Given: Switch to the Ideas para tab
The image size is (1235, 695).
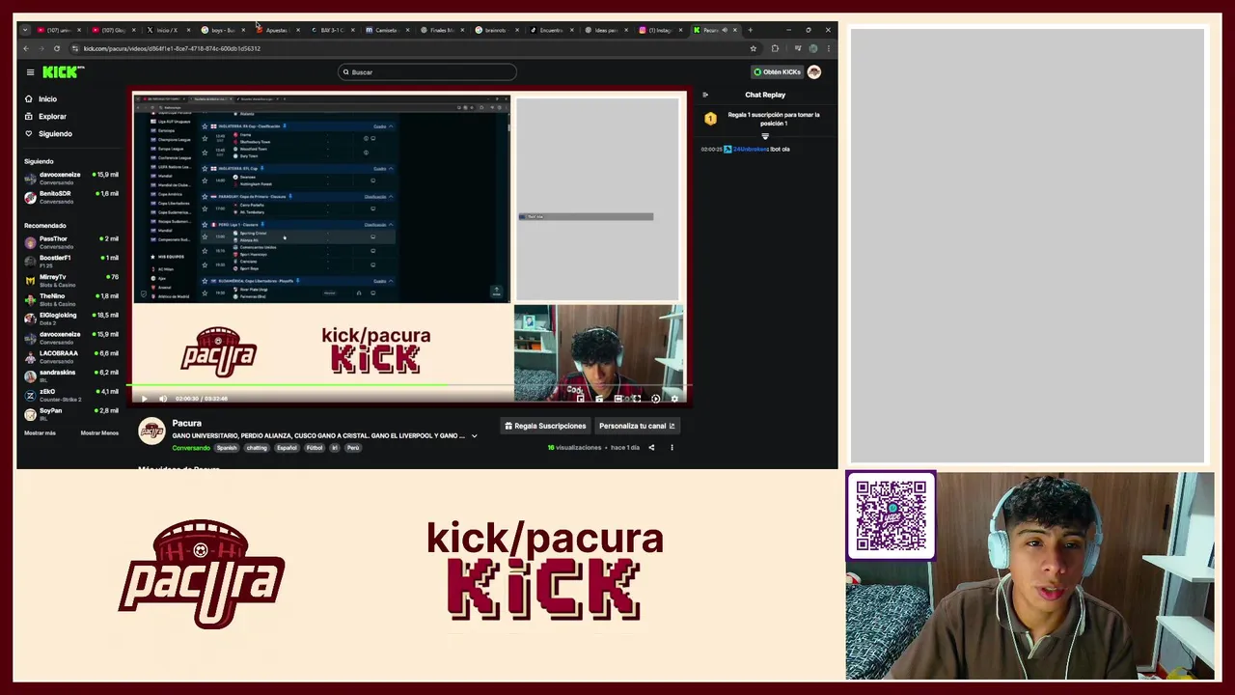Looking at the screenshot, I should click(605, 30).
